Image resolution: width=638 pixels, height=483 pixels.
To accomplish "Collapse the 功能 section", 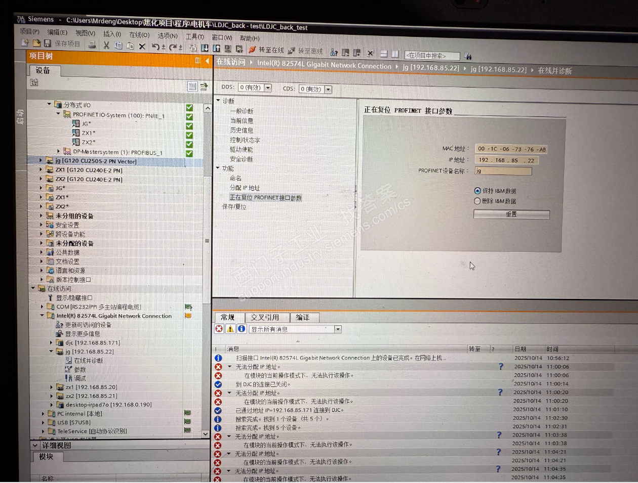I will (x=218, y=168).
